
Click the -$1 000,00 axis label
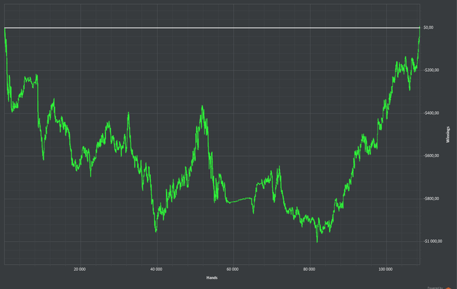432,241
